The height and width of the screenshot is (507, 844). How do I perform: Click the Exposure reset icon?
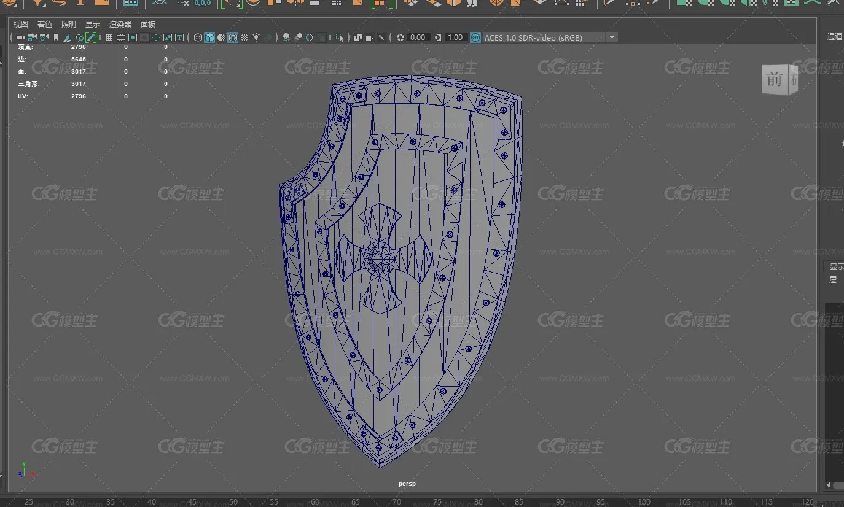tap(401, 37)
